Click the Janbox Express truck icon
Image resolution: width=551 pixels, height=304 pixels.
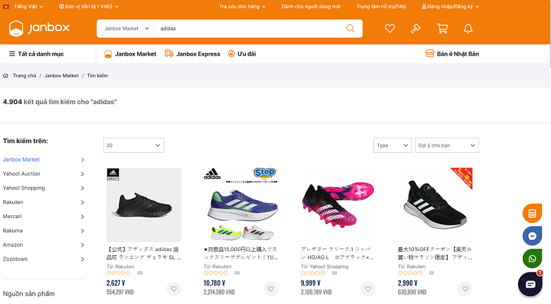click(169, 54)
